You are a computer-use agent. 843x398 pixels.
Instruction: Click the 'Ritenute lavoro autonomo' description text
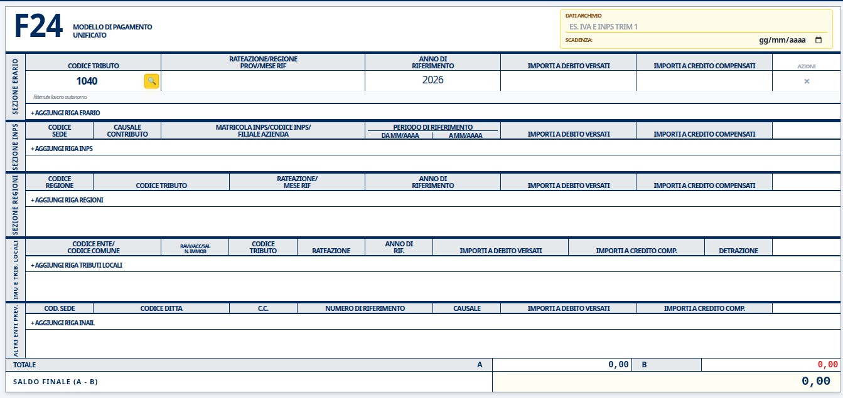(60, 97)
